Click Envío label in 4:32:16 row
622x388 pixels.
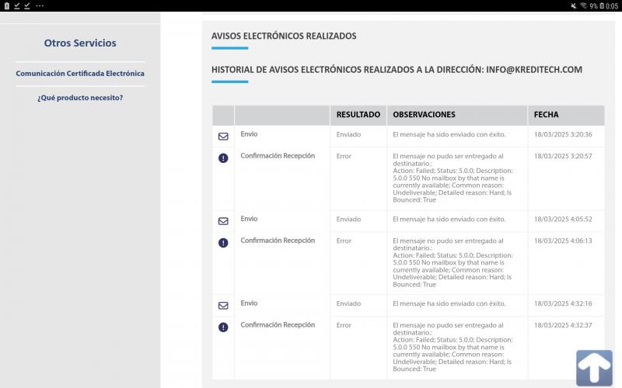pyautogui.click(x=249, y=303)
